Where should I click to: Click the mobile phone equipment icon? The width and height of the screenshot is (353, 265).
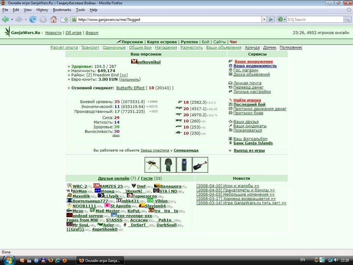click(184, 165)
